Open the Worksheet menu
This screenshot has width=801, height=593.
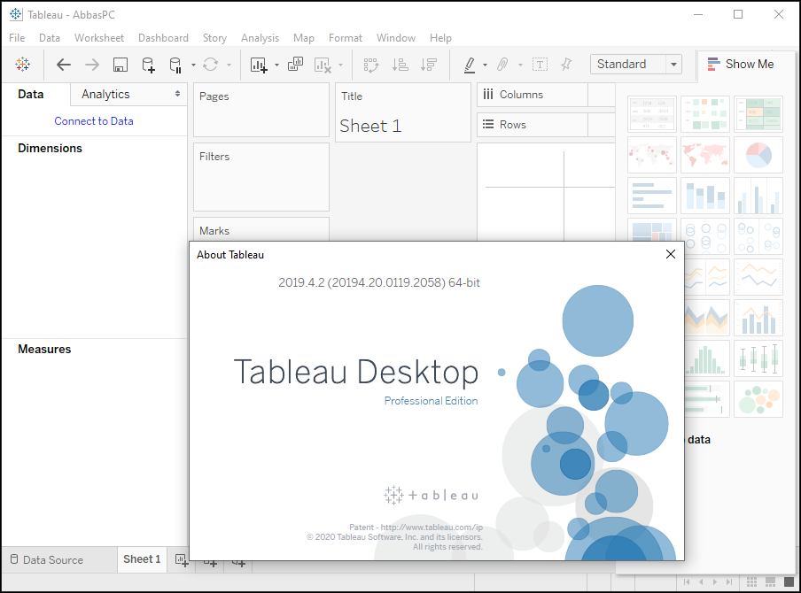99,38
